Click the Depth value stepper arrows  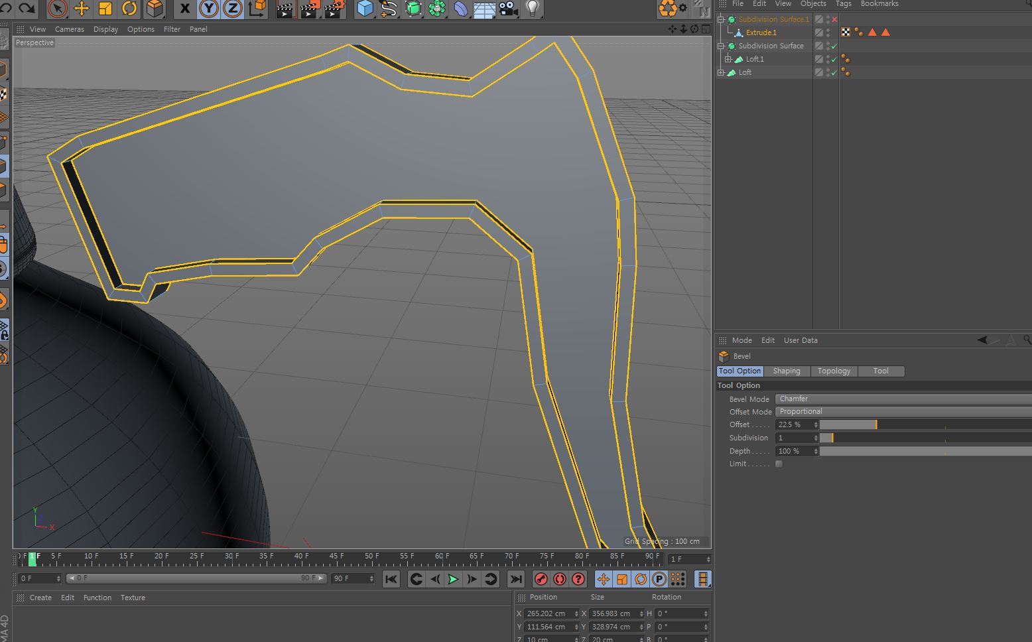(816, 451)
